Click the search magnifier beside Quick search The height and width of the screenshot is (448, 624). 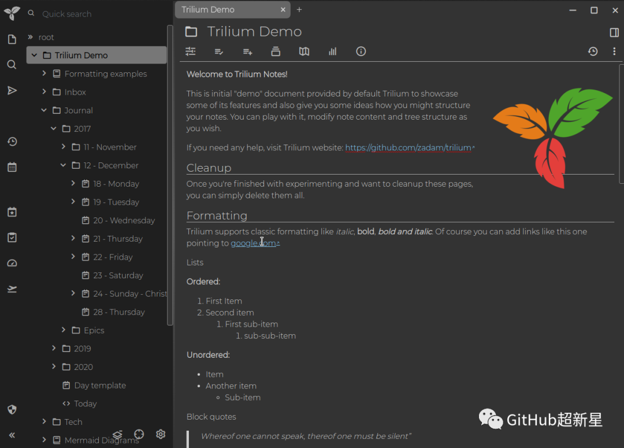[x=31, y=13]
